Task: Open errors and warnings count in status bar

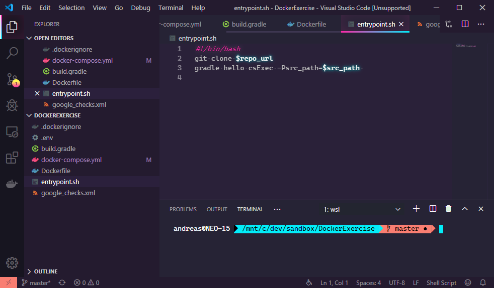Action: 87,282
